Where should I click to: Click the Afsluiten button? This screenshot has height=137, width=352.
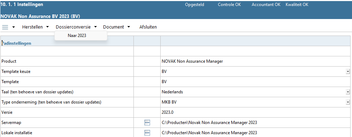pyautogui.click(x=148, y=27)
